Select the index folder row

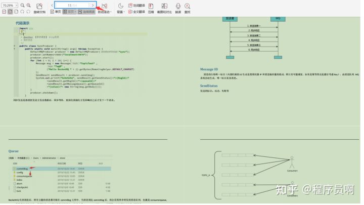62,180
